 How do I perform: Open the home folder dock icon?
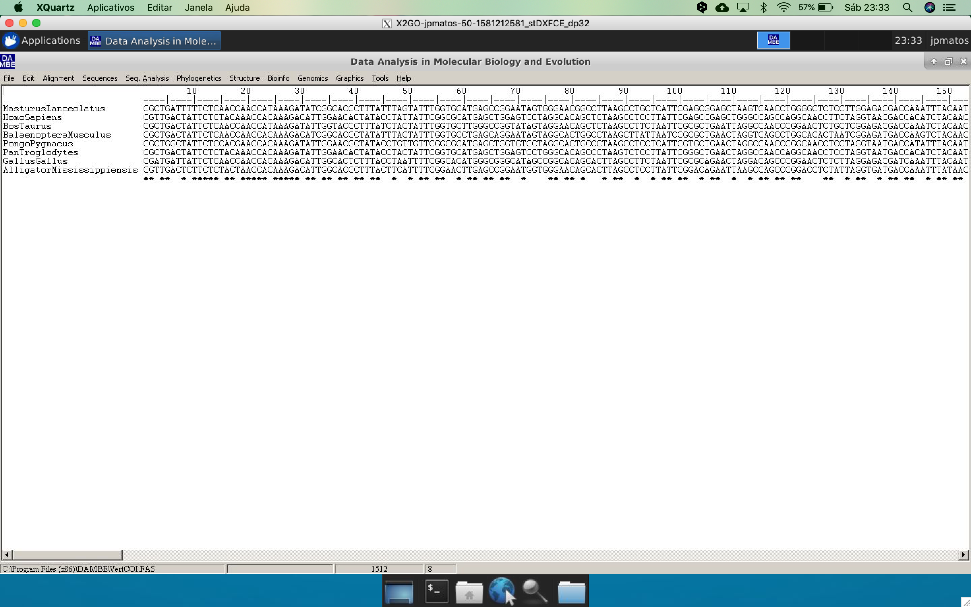click(469, 592)
